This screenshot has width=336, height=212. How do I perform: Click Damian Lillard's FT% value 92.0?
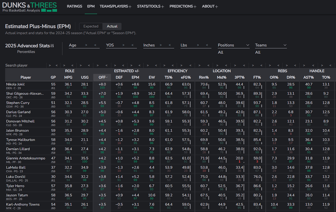coord(257,149)
